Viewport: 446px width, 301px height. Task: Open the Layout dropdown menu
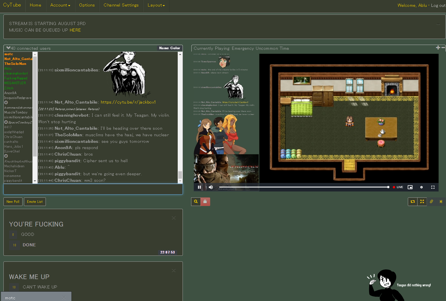click(156, 5)
